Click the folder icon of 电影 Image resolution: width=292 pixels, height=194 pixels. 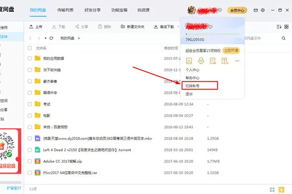click(x=37, y=115)
